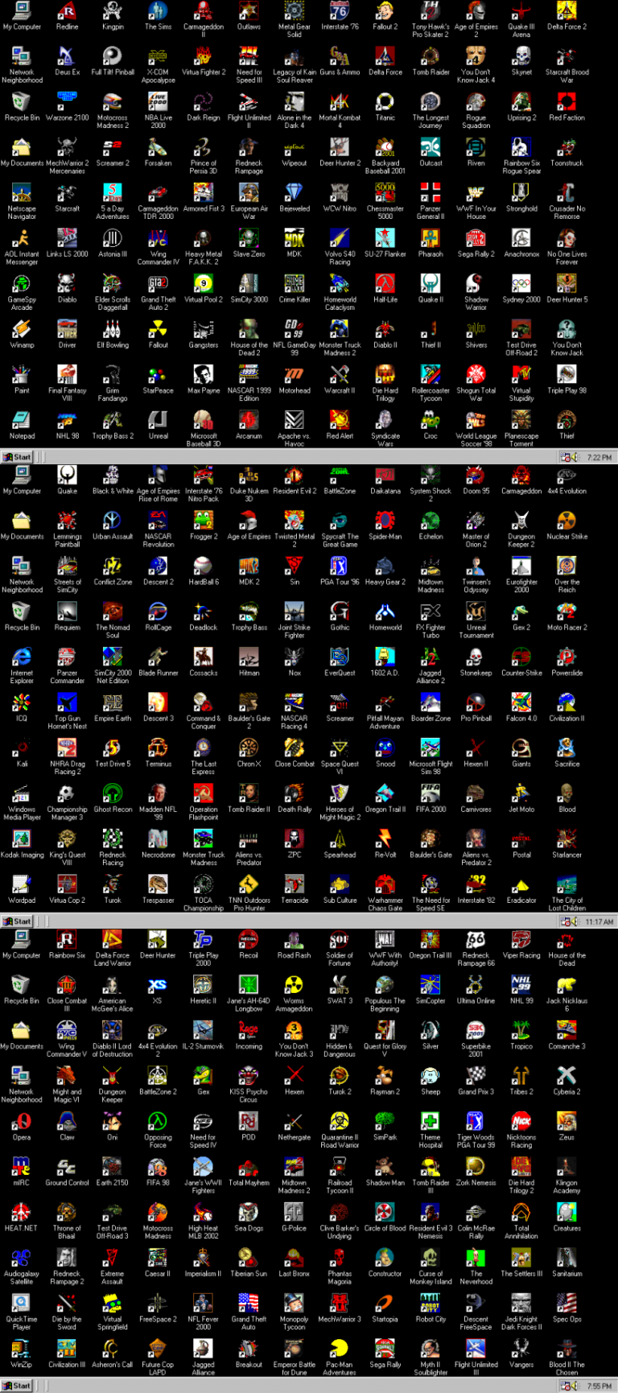The image size is (618, 1393).
Task: Open Windows Media Player icon
Action: tap(22, 793)
